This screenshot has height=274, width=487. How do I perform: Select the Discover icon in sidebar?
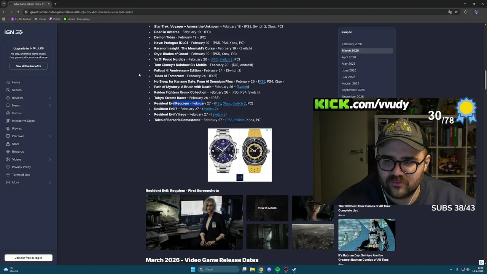pos(8,136)
